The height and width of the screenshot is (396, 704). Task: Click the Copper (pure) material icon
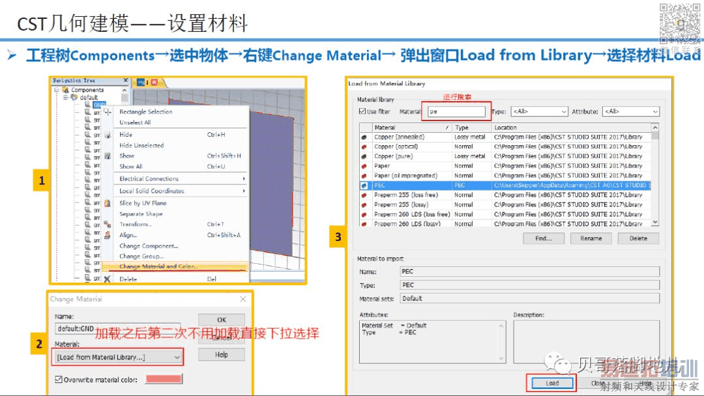[364, 156]
